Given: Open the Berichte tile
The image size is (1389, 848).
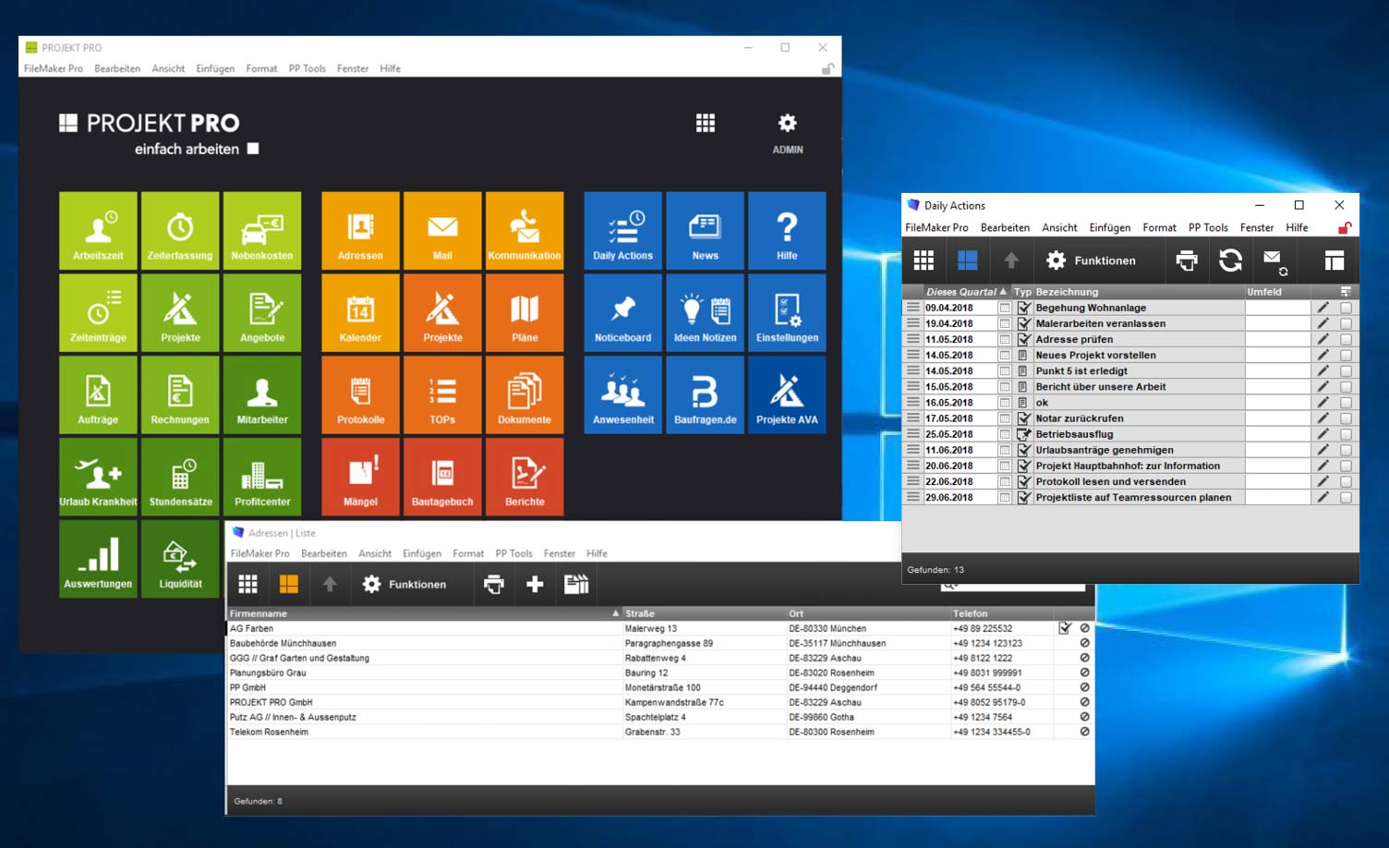Looking at the screenshot, I should coord(525,477).
